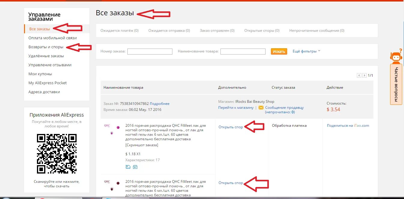The image size is (404, 199).
Task: Open second product thumbnail with dark polish
Action: pos(112,185)
